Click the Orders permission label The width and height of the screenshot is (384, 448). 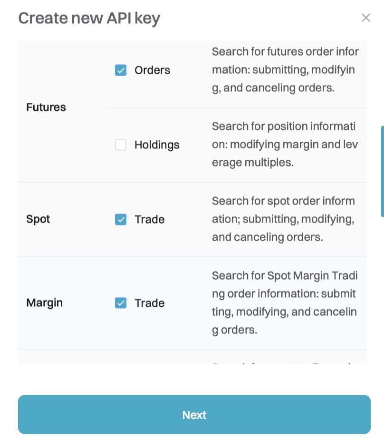pyautogui.click(x=152, y=70)
